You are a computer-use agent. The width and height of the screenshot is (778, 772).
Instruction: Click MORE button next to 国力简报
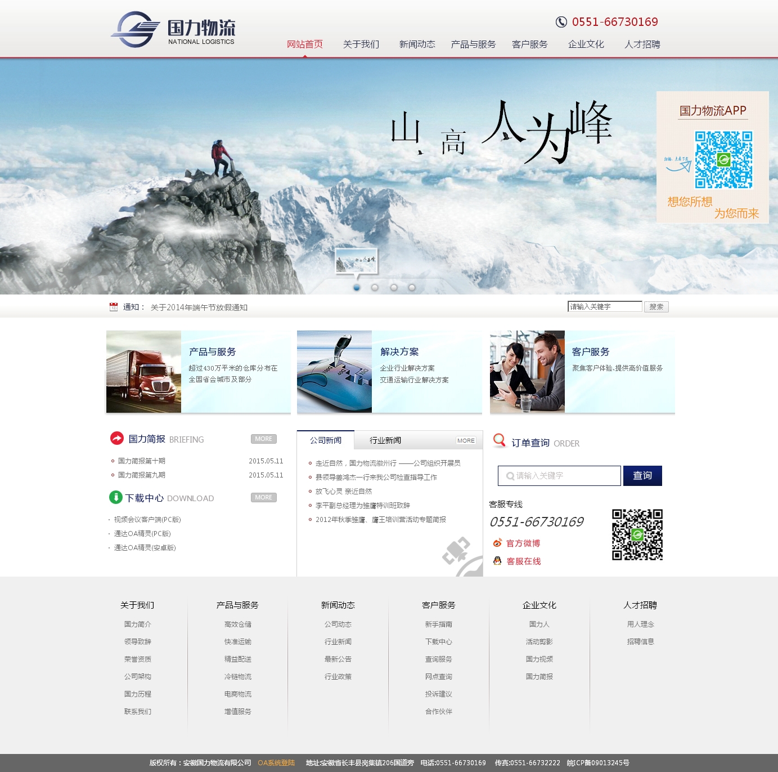[263, 439]
